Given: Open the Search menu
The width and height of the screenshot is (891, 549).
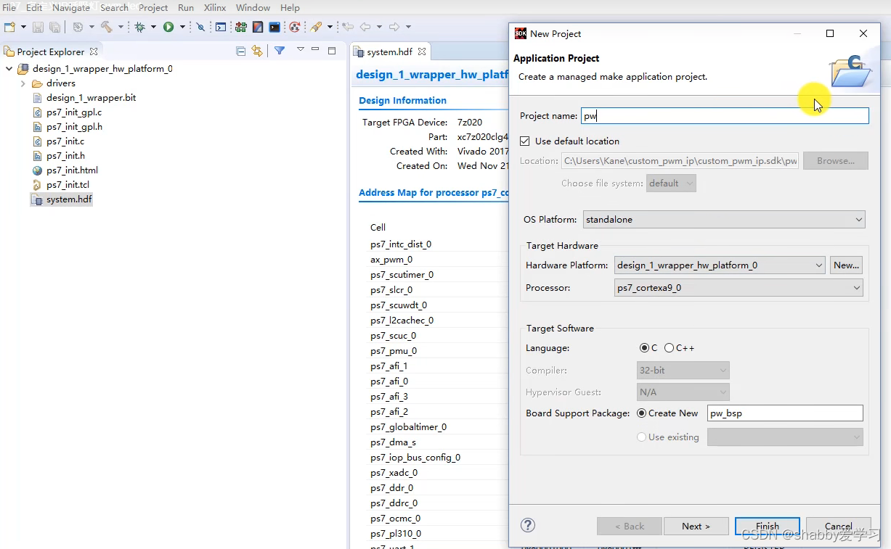Looking at the screenshot, I should tap(114, 7).
